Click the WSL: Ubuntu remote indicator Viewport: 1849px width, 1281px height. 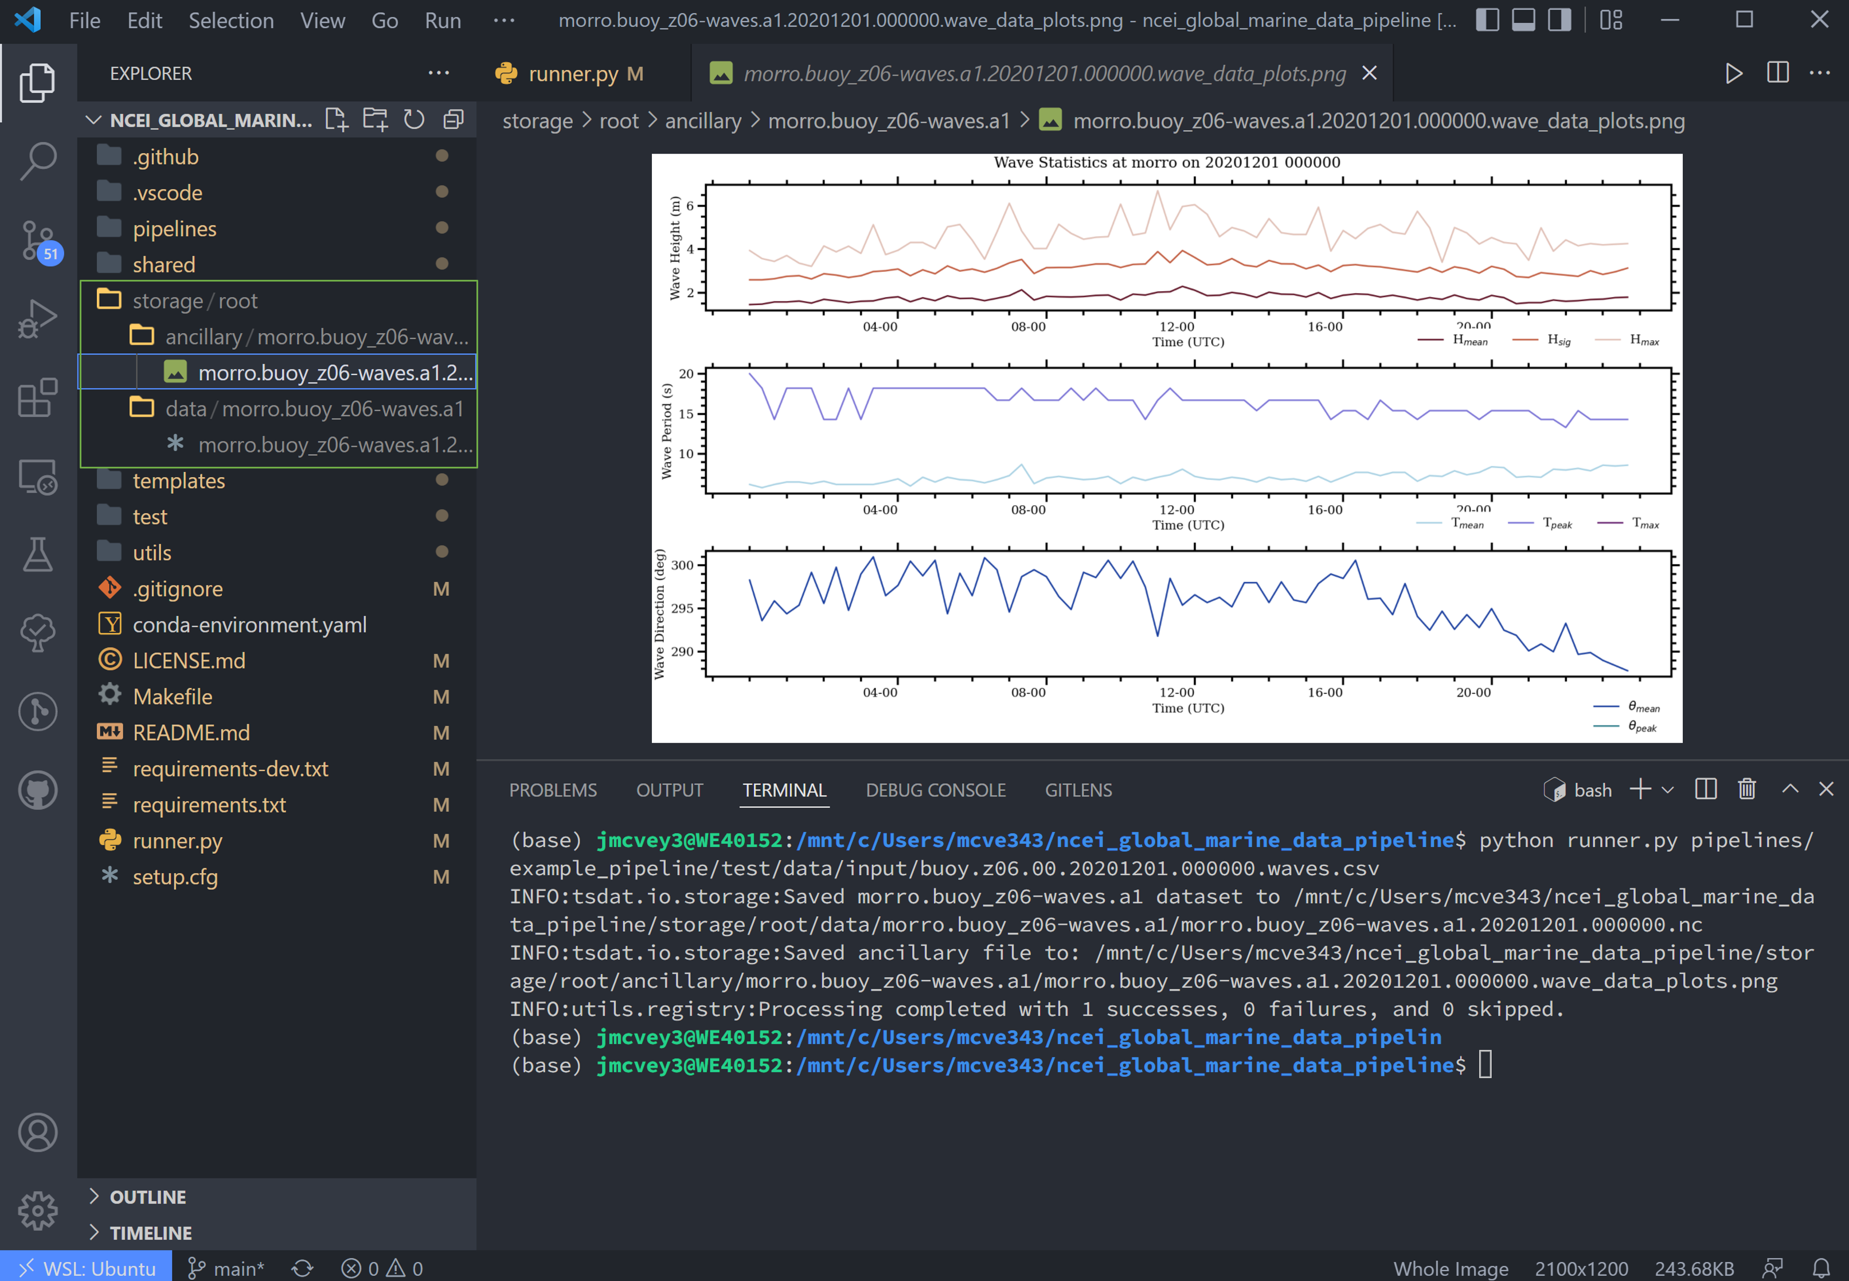pos(86,1267)
